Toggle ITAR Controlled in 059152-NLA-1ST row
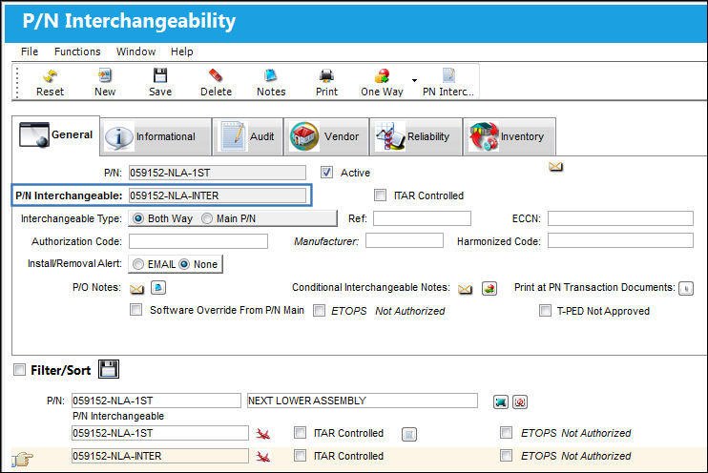Viewport: 708px width, 473px height. click(x=300, y=432)
